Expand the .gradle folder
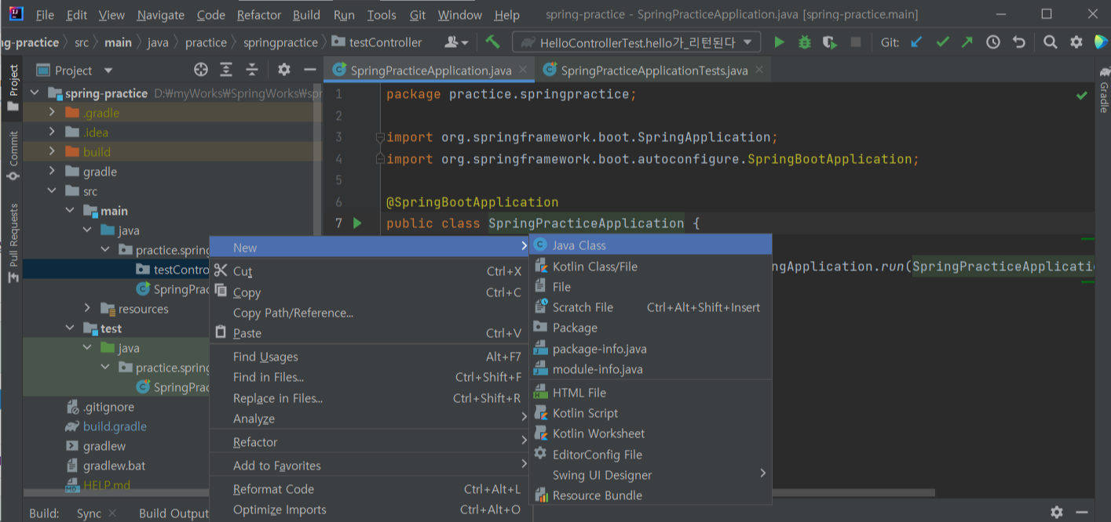 pos(52,113)
